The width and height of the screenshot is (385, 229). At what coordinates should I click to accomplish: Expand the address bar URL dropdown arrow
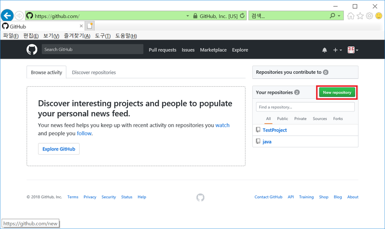tap(188, 16)
